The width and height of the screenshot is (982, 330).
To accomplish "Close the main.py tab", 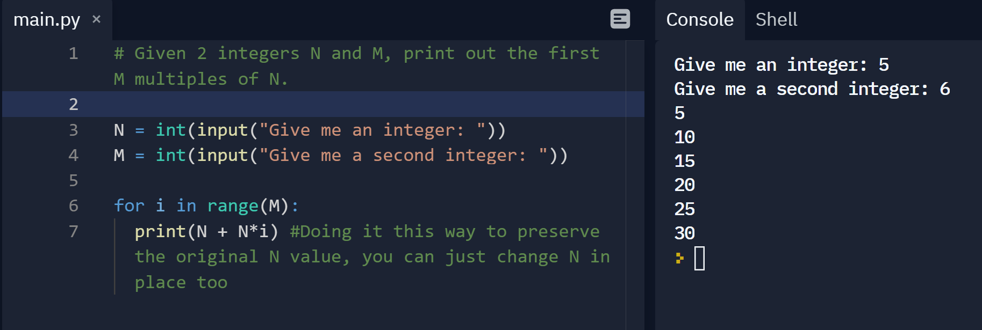I will click(x=96, y=19).
